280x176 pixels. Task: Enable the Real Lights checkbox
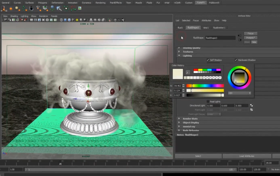(x=208, y=101)
